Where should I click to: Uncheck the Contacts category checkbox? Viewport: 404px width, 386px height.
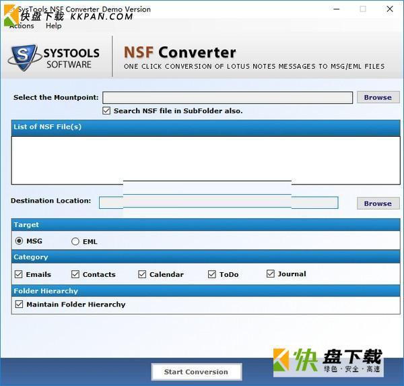(x=75, y=274)
